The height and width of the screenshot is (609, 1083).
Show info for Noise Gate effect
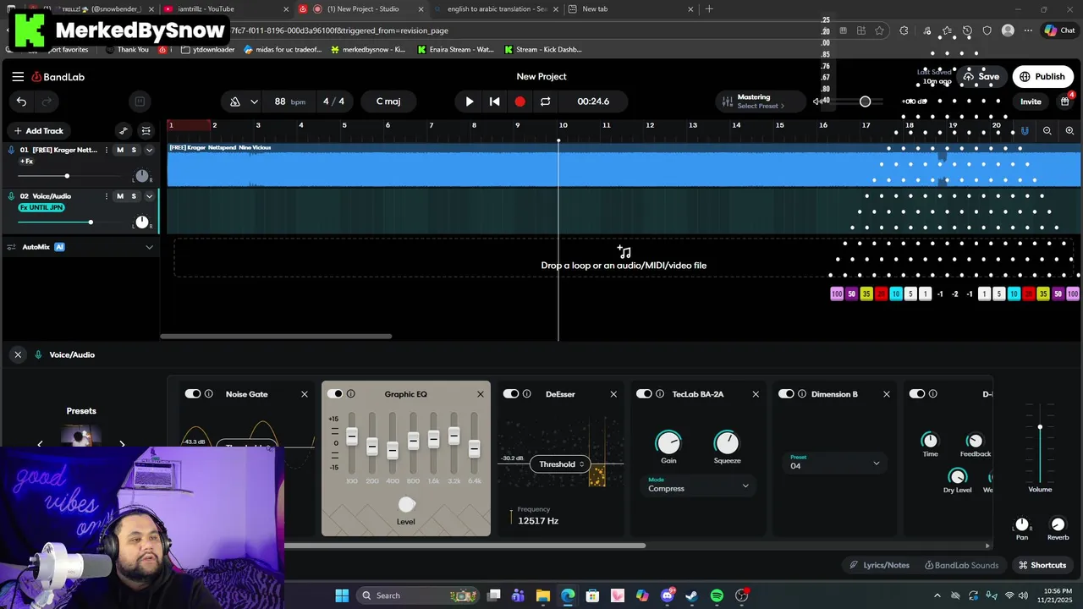click(x=208, y=394)
